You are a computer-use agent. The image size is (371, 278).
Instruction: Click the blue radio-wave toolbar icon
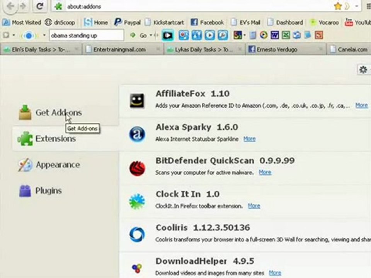(x=29, y=36)
